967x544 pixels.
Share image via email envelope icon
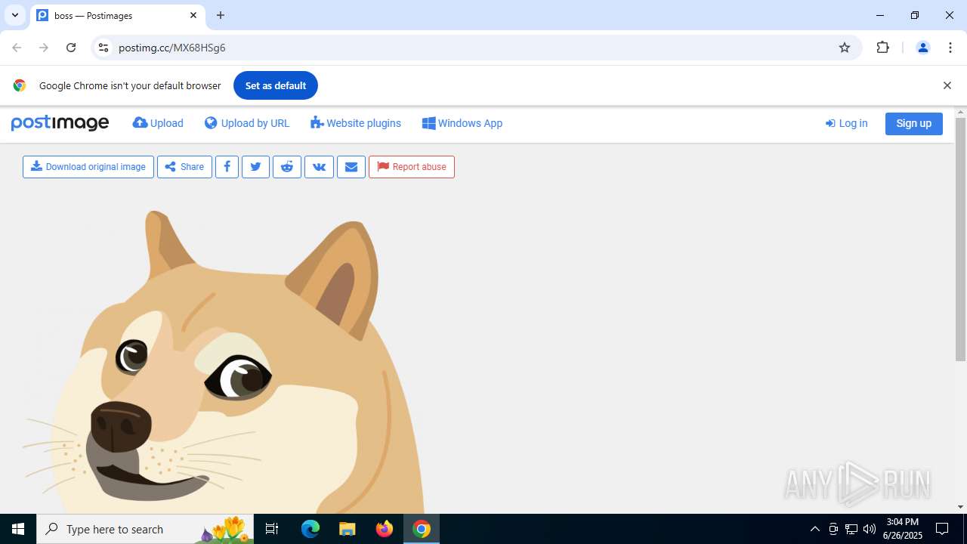(351, 167)
